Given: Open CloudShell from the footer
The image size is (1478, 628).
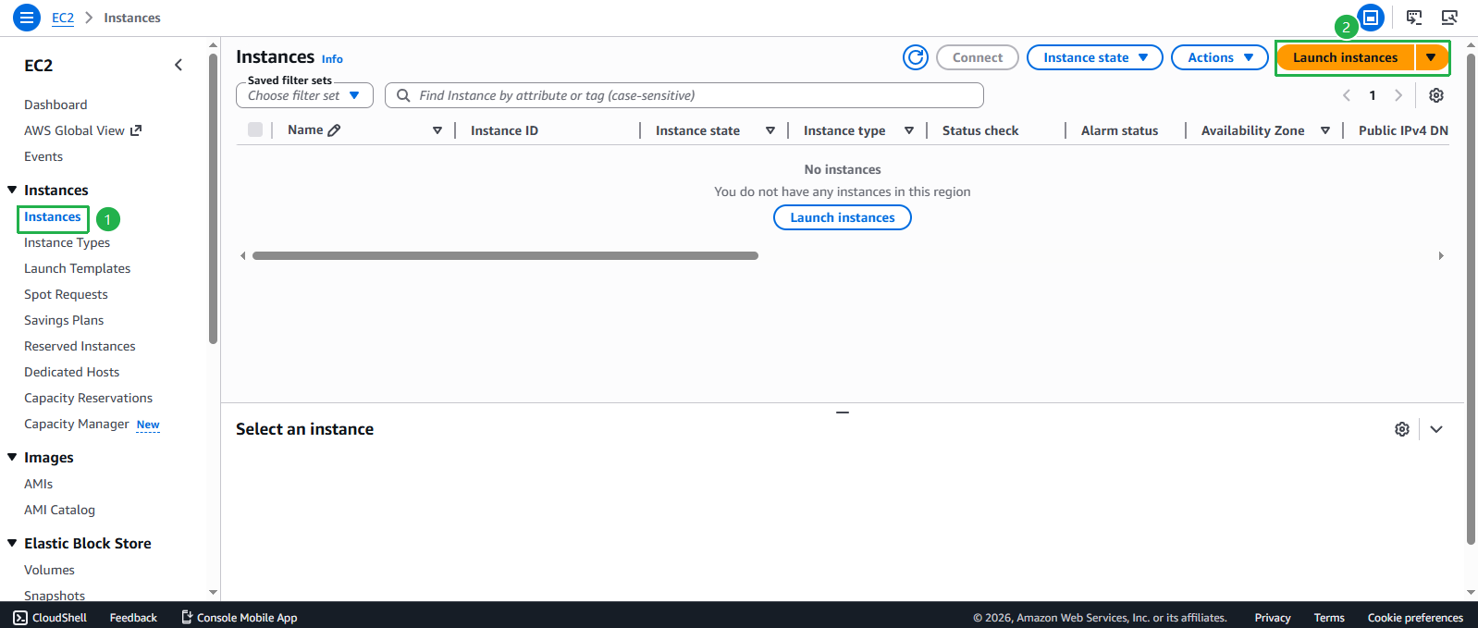Looking at the screenshot, I should (50, 618).
